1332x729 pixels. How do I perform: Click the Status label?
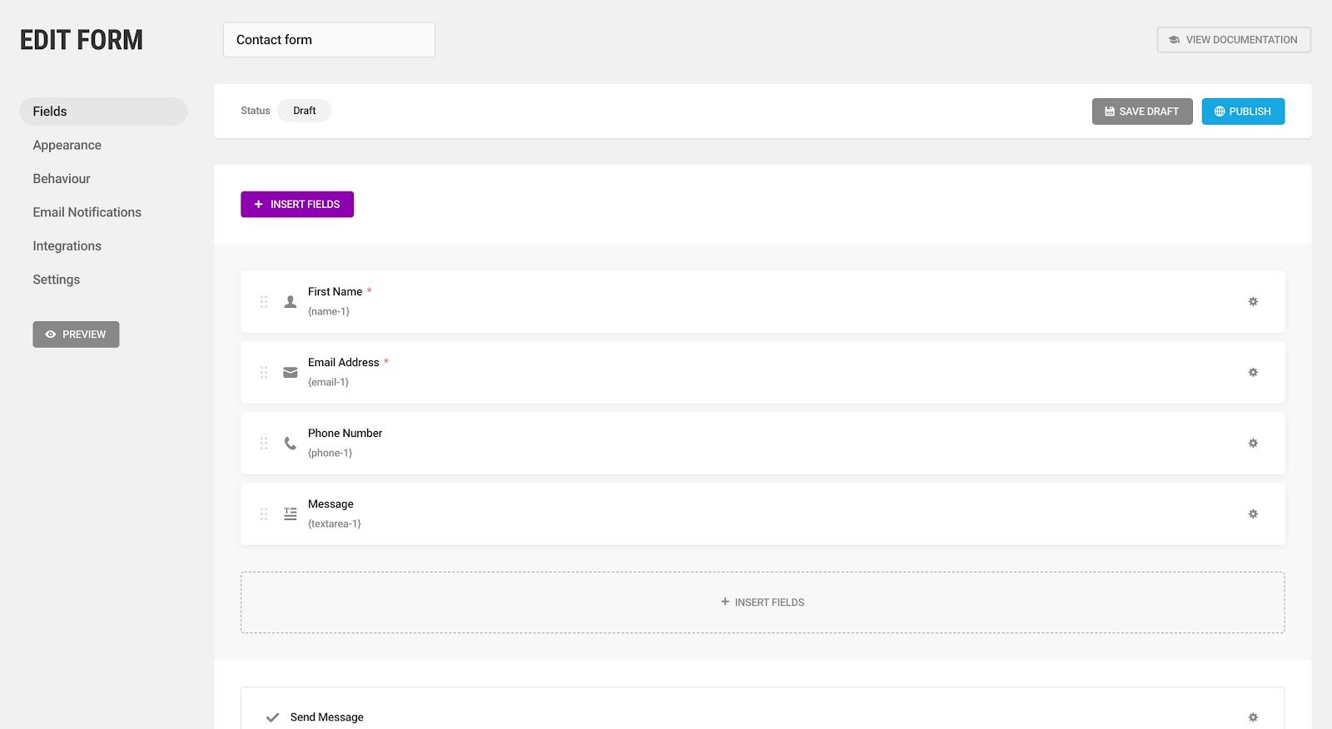point(255,111)
